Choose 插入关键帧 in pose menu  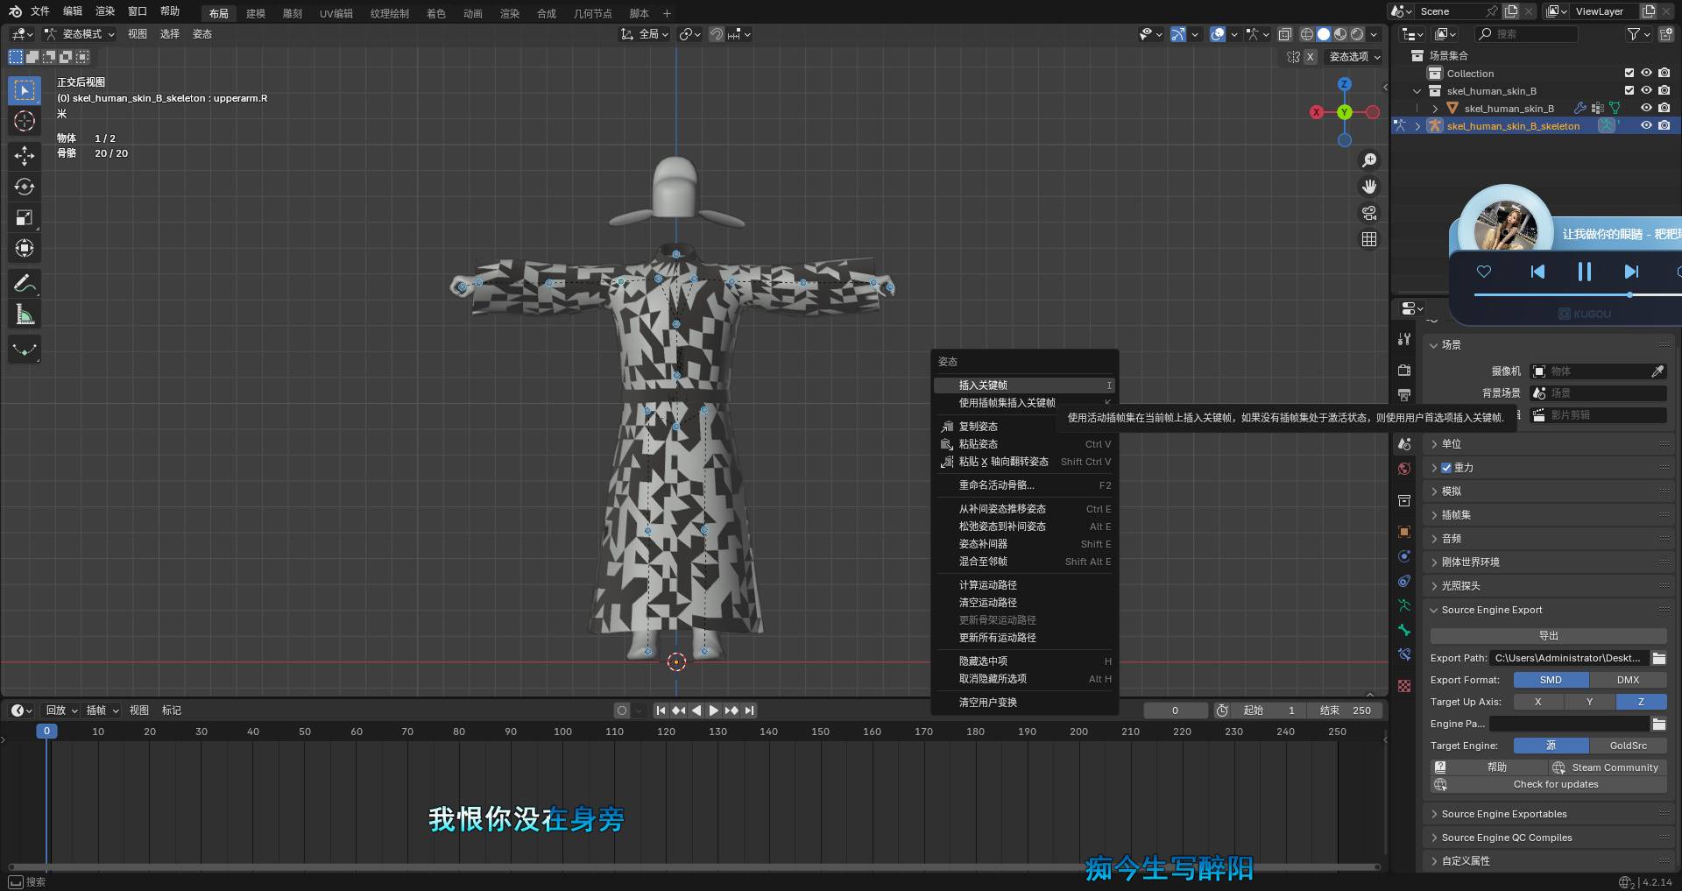(1024, 385)
